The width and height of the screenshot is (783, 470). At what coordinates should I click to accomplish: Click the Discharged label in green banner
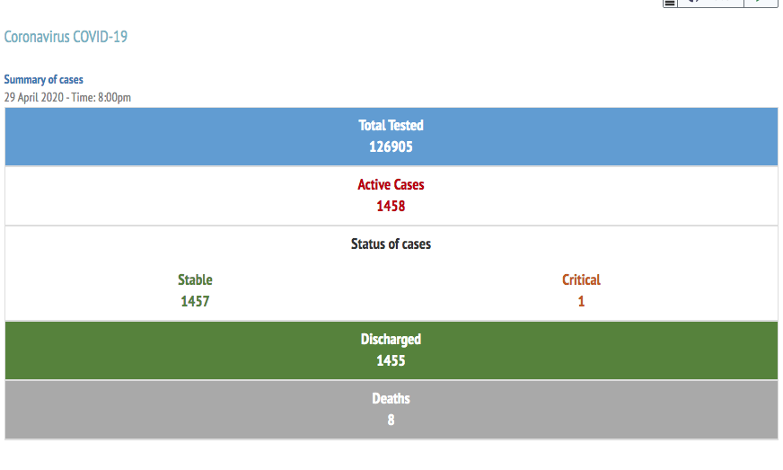391,339
